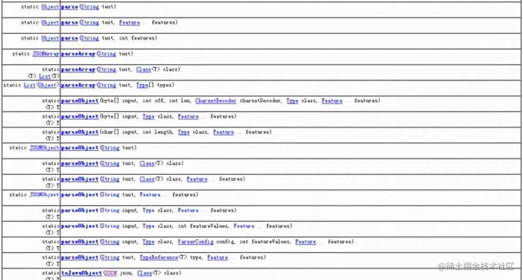
Task: Open the Type link in parseArray(String text, Type[] types)
Action: (142, 85)
